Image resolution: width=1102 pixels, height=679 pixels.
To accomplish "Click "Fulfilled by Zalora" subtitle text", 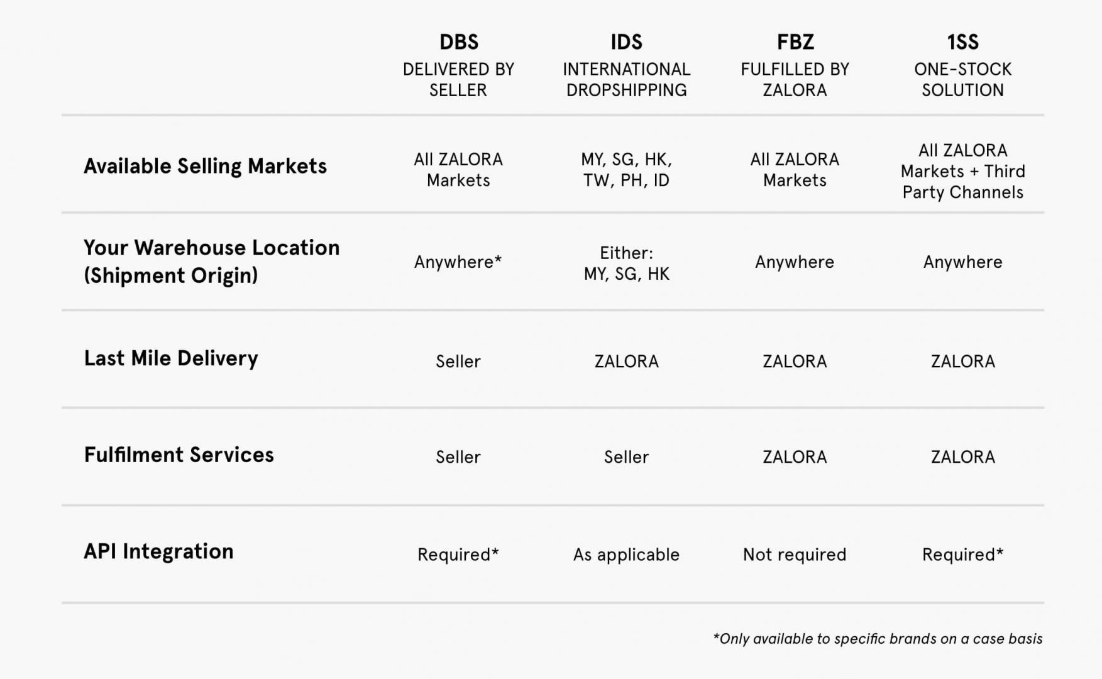I will [x=795, y=79].
